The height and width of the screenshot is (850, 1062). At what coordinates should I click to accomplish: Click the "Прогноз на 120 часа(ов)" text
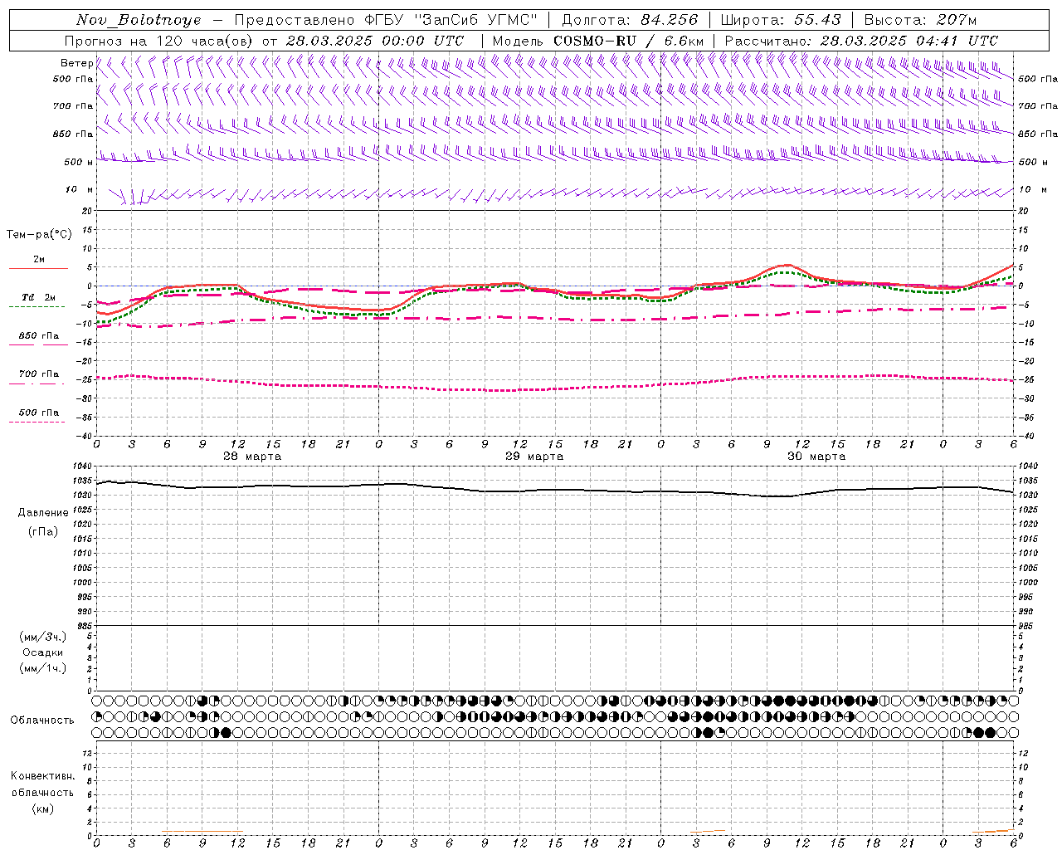tap(159, 41)
